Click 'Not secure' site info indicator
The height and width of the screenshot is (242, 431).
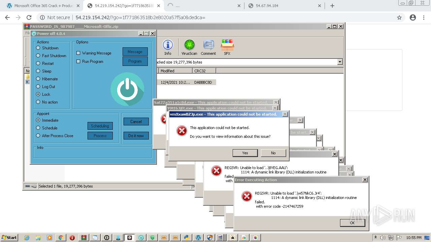[55, 17]
